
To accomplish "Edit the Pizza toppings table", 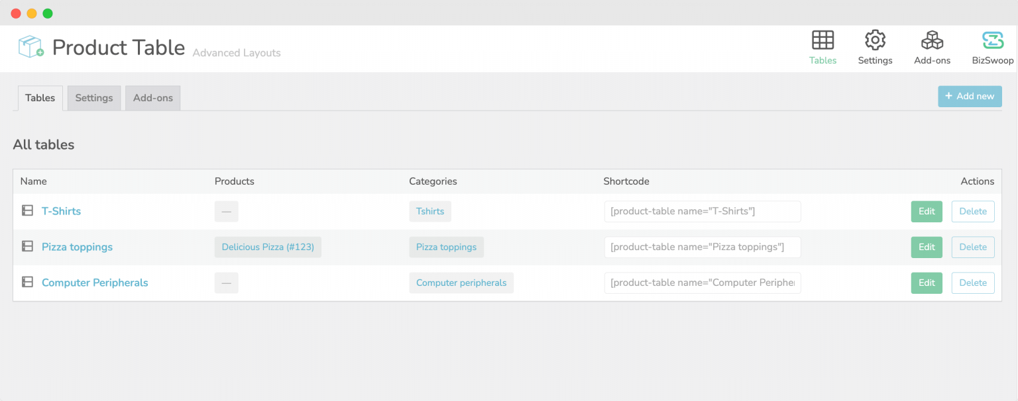I will click(x=926, y=247).
